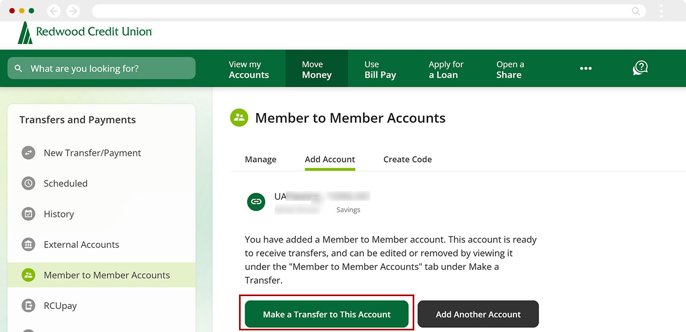
Task: Open Scheduled transfers in sidebar
Action: point(102,183)
